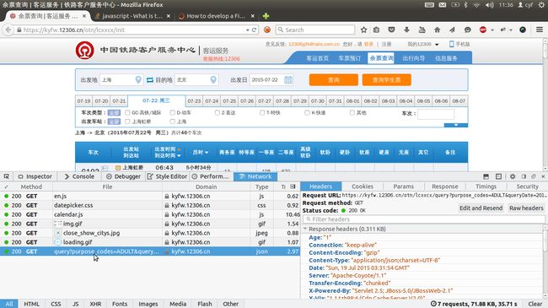
Task: Click the bookmark star icon in toolbar
Action: (363, 30)
